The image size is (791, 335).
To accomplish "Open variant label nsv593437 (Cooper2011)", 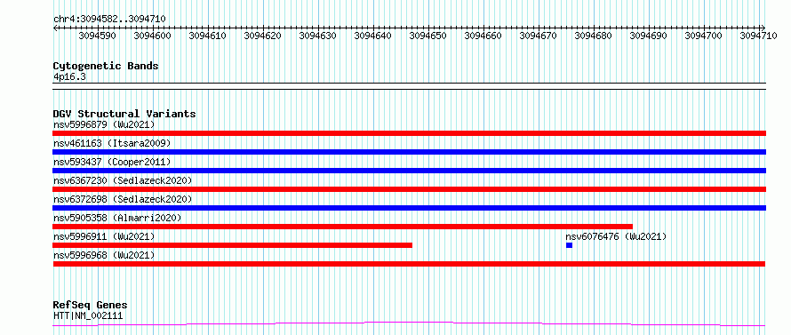I will tap(112, 162).
